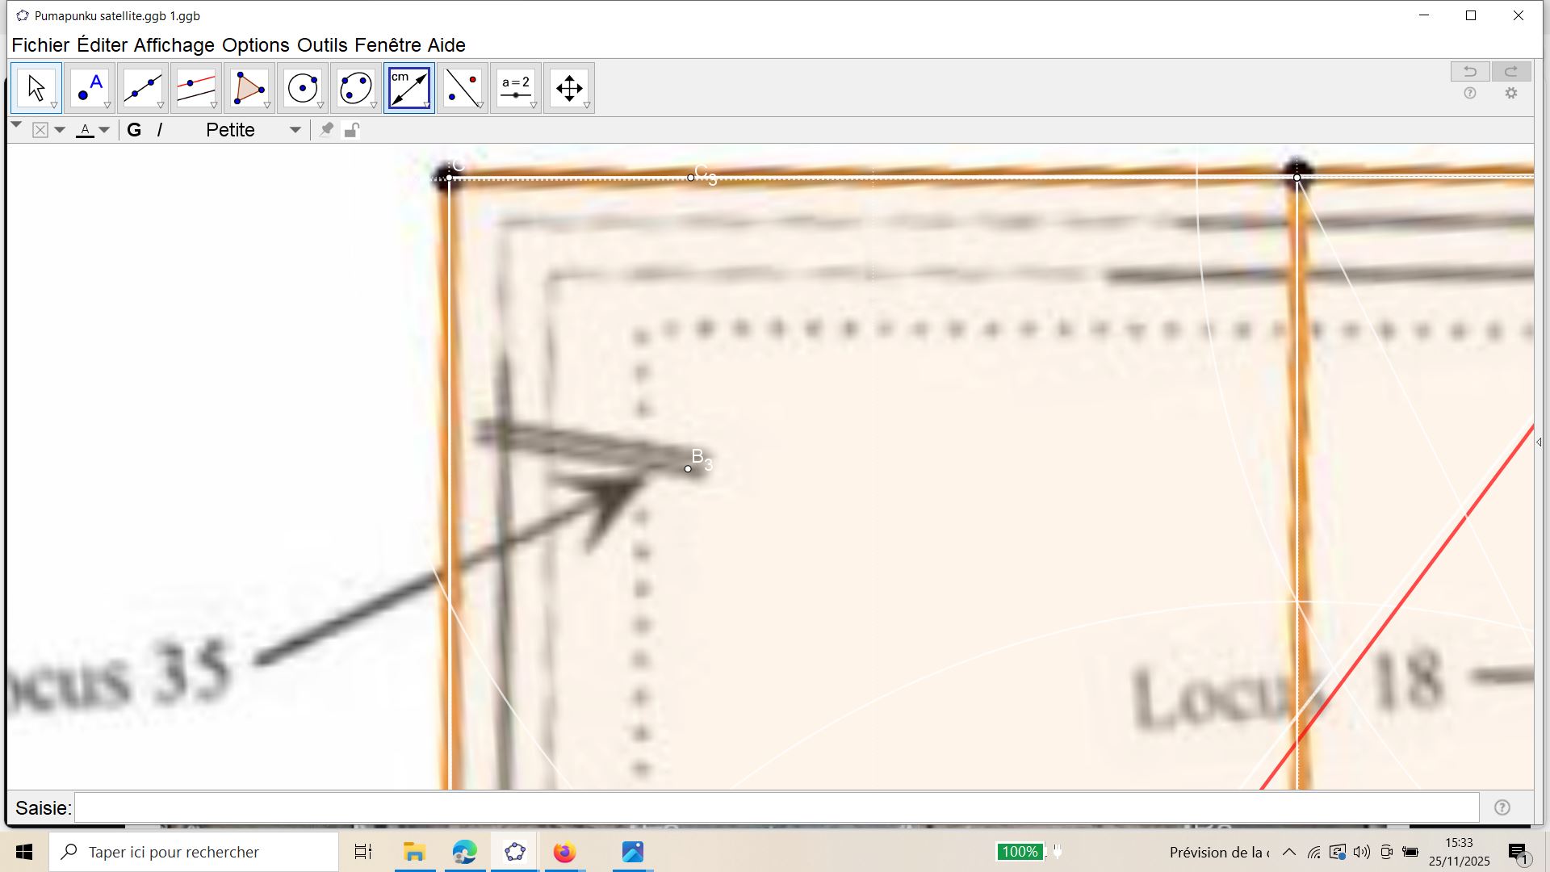
Task: Select the Polygon tool
Action: 249,87
